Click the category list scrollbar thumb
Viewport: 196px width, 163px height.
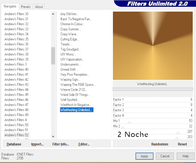coord(53,56)
